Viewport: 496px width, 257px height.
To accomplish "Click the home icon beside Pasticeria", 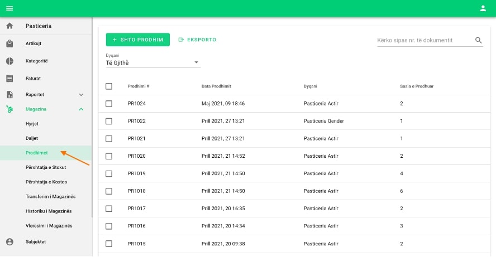I will [x=9, y=26].
